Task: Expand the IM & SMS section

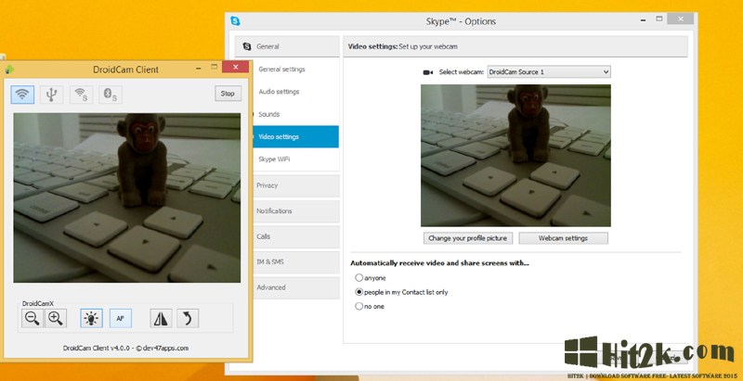Action: pos(296,261)
